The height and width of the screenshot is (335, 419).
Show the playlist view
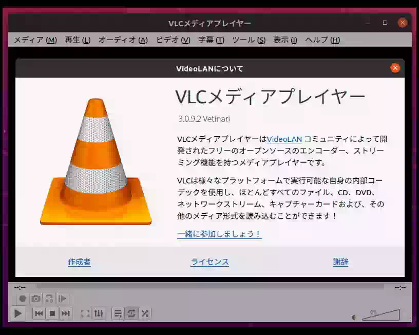pos(118,313)
